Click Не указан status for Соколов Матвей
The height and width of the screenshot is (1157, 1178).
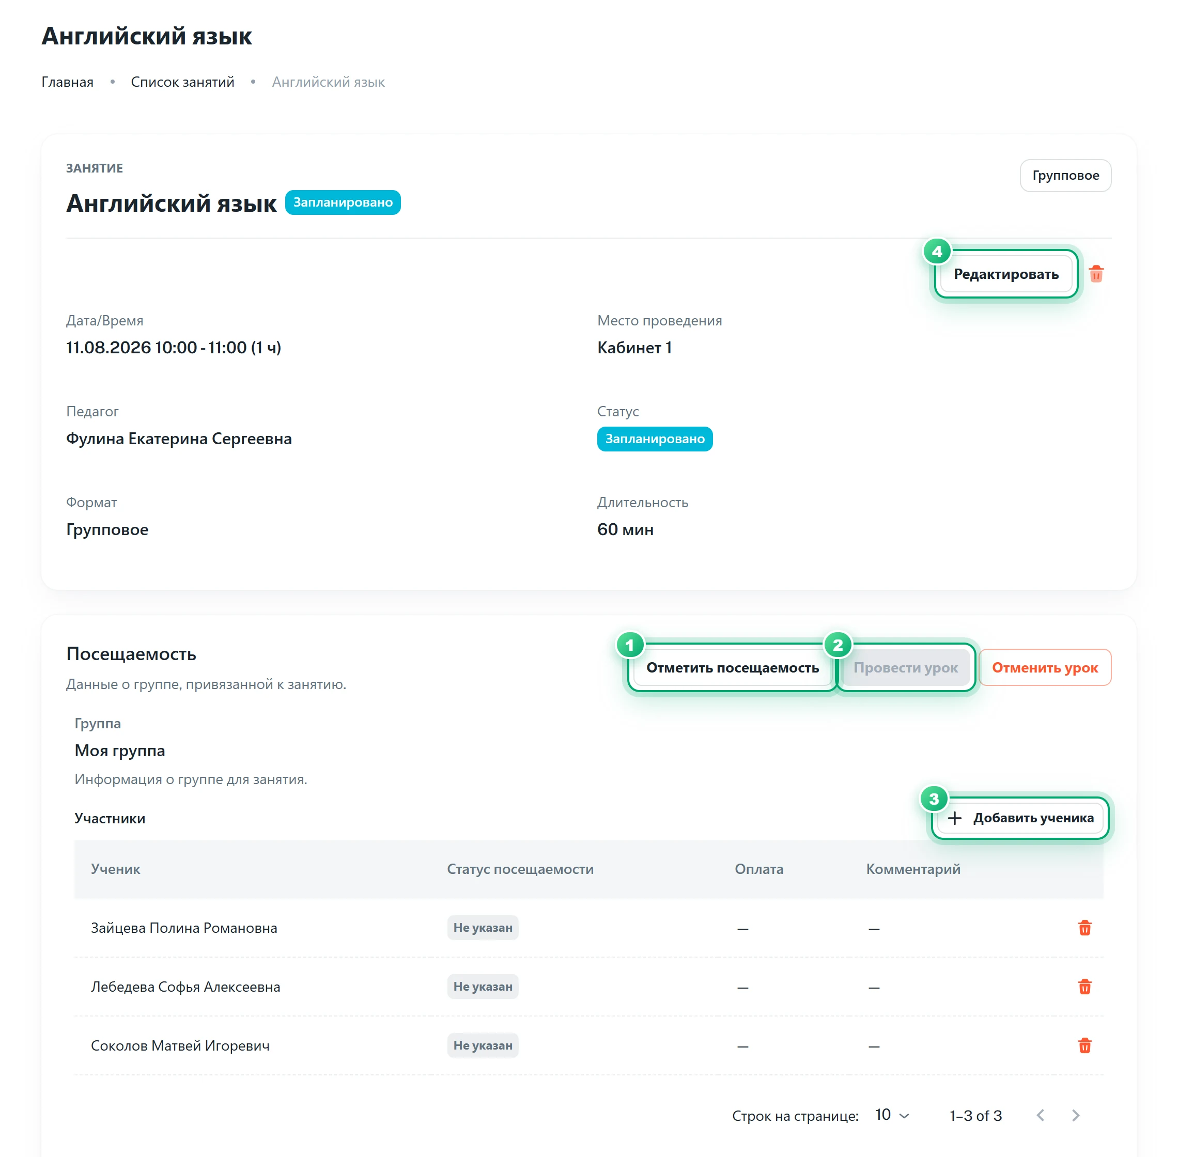pos(483,1046)
